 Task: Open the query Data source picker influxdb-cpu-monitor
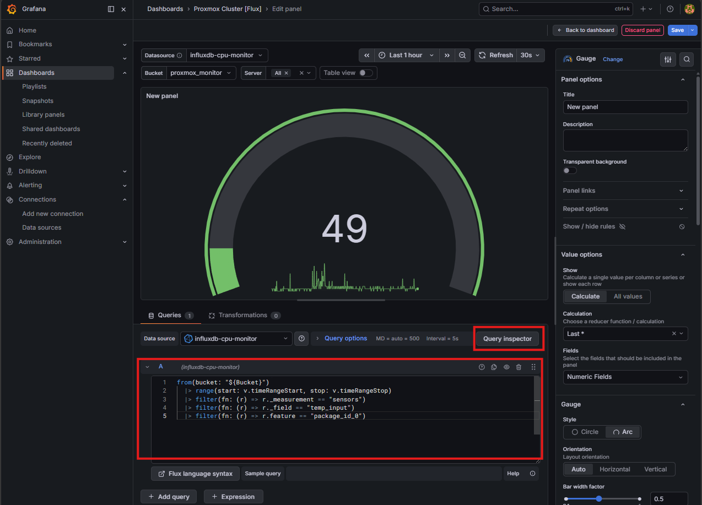[236, 339]
